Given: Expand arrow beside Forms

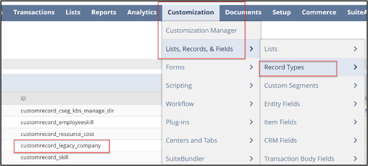Looking at the screenshot, I should tap(252, 67).
